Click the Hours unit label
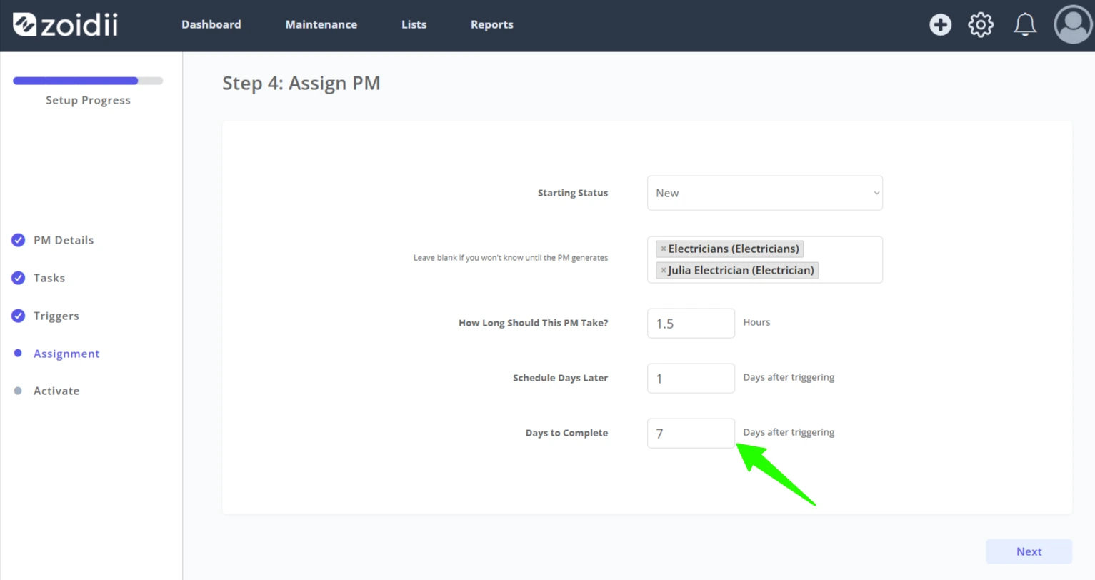The width and height of the screenshot is (1095, 580). [756, 322]
